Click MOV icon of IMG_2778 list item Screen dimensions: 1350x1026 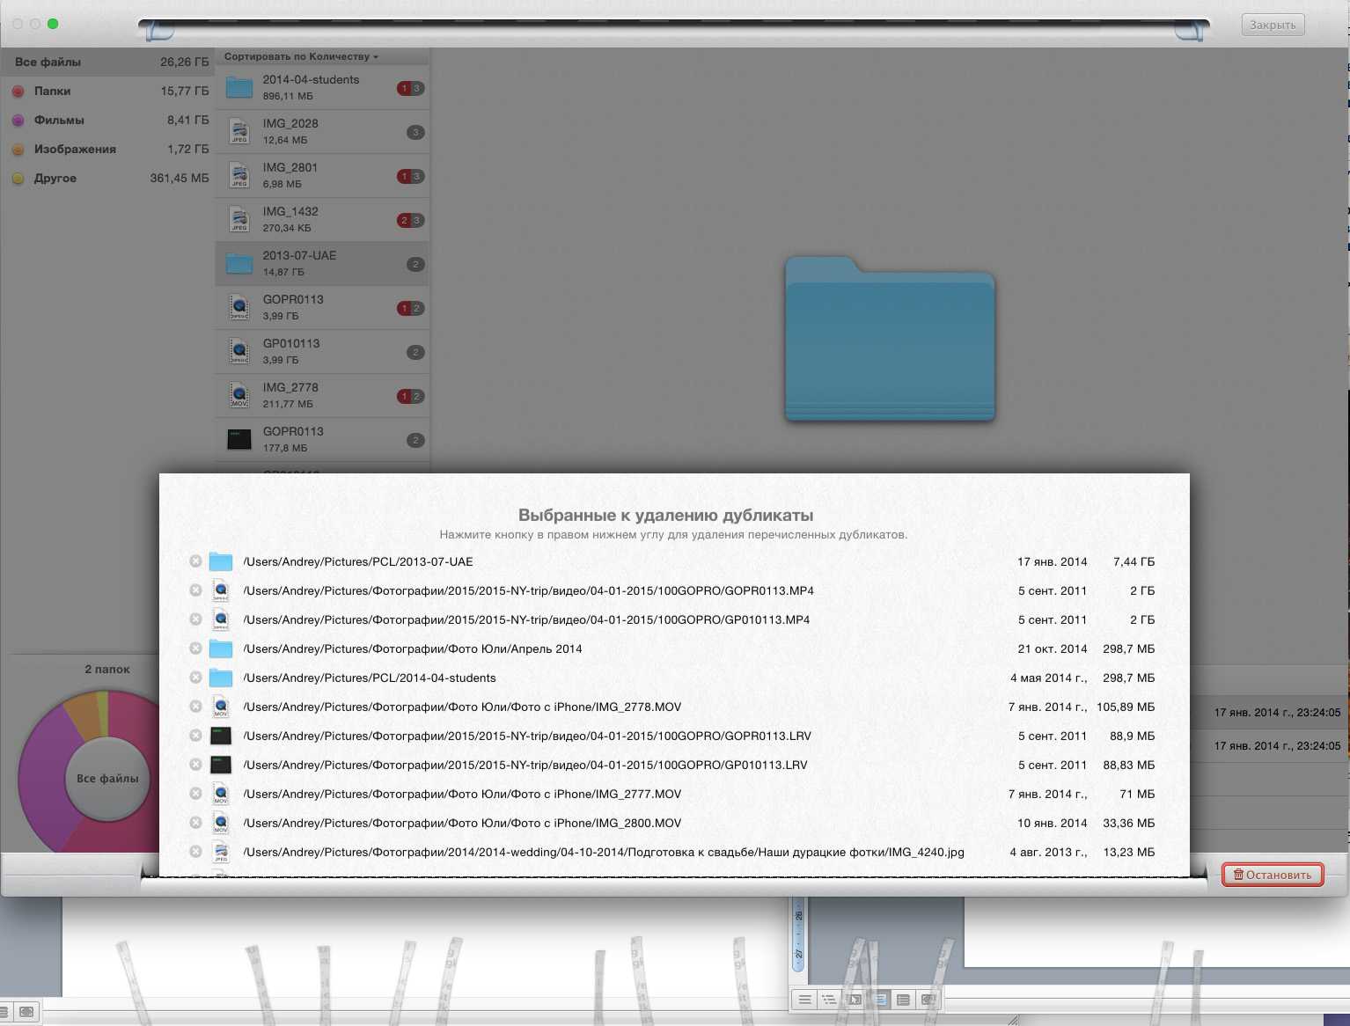pyautogui.click(x=239, y=395)
